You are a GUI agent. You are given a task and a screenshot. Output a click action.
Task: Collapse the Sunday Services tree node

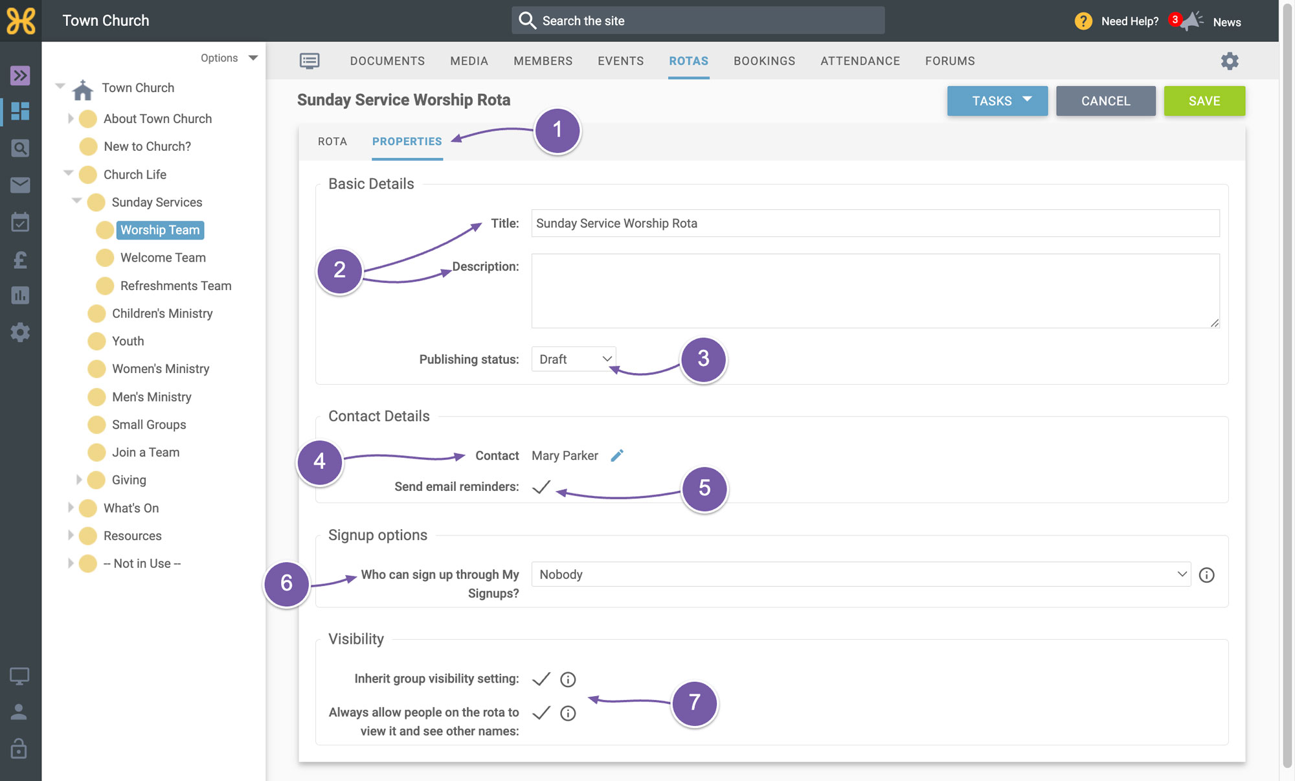(x=76, y=201)
